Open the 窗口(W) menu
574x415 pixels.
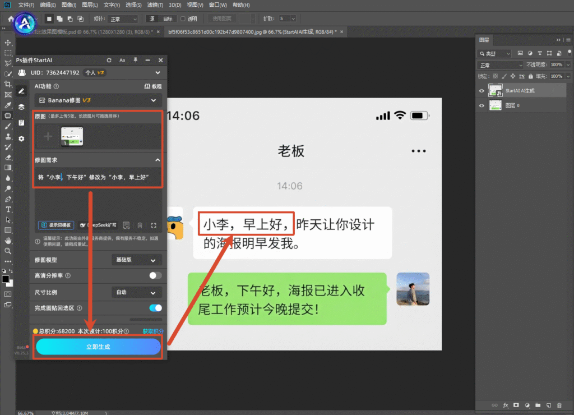(x=218, y=5)
